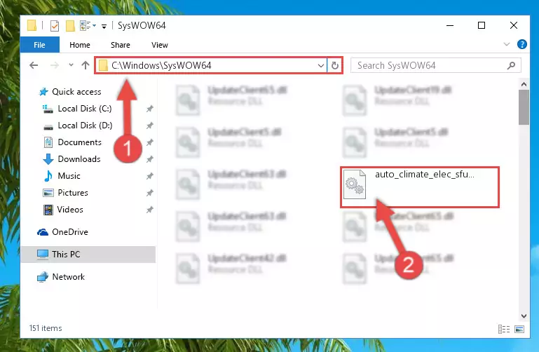Open Local Disk (D:) in sidebar
The height and width of the screenshot is (352, 539).
[85, 126]
